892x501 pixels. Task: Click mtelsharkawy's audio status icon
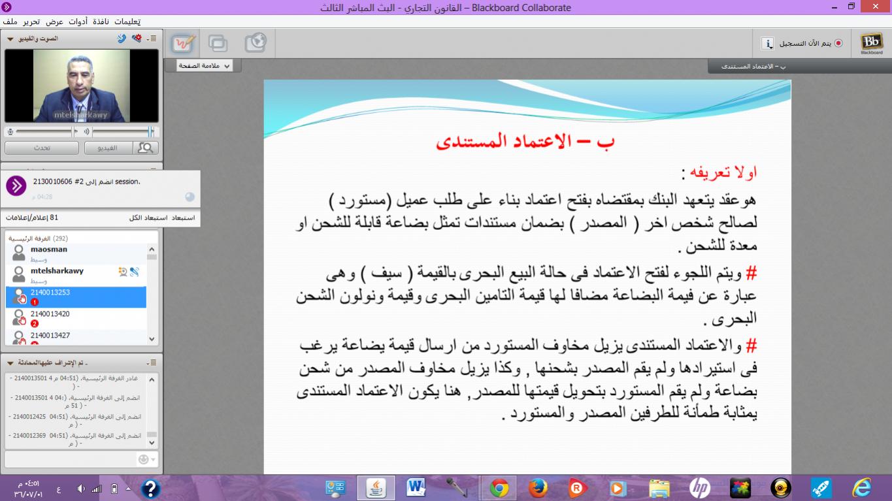(134, 272)
